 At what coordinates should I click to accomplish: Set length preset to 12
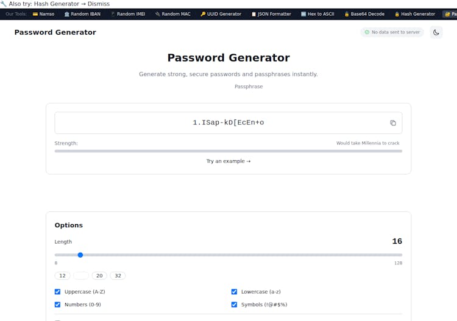(x=62, y=275)
